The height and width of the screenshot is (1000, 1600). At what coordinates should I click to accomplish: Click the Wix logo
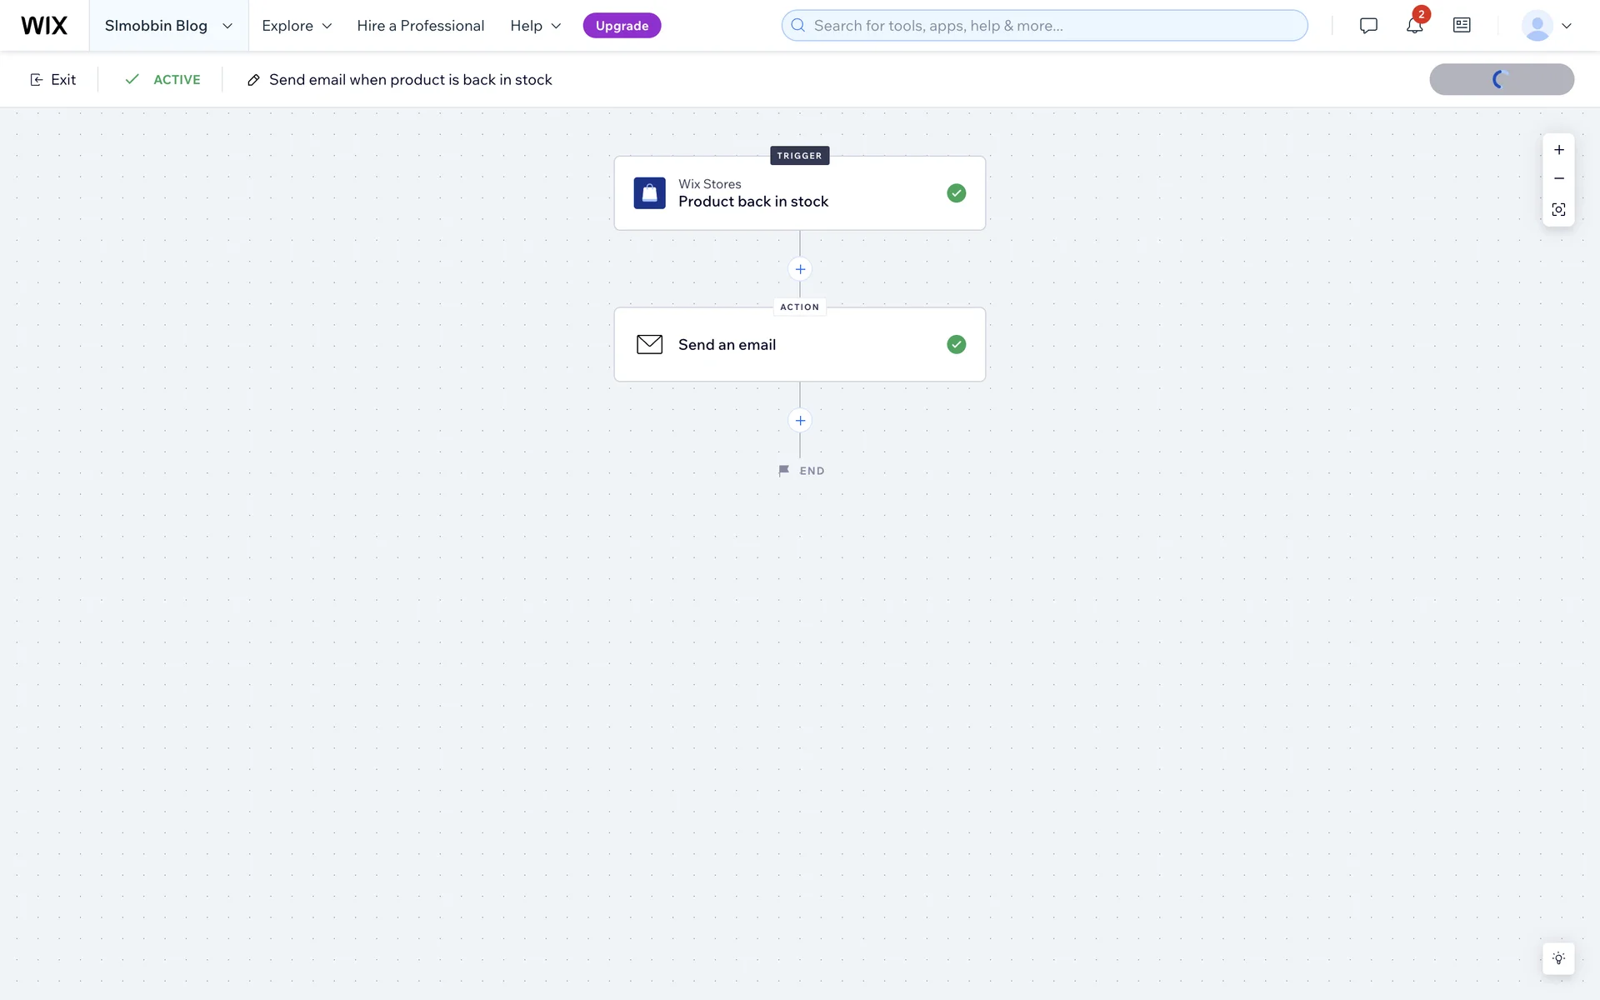44,26
